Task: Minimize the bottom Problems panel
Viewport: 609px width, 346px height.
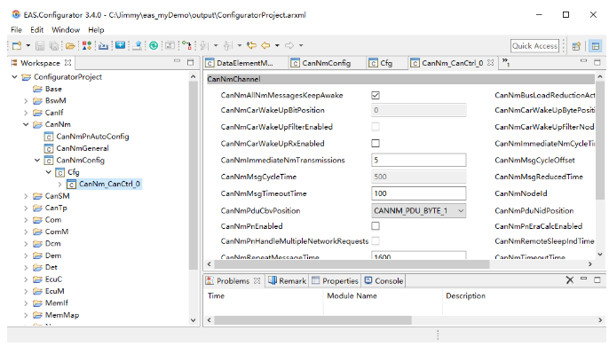Action: (x=583, y=279)
